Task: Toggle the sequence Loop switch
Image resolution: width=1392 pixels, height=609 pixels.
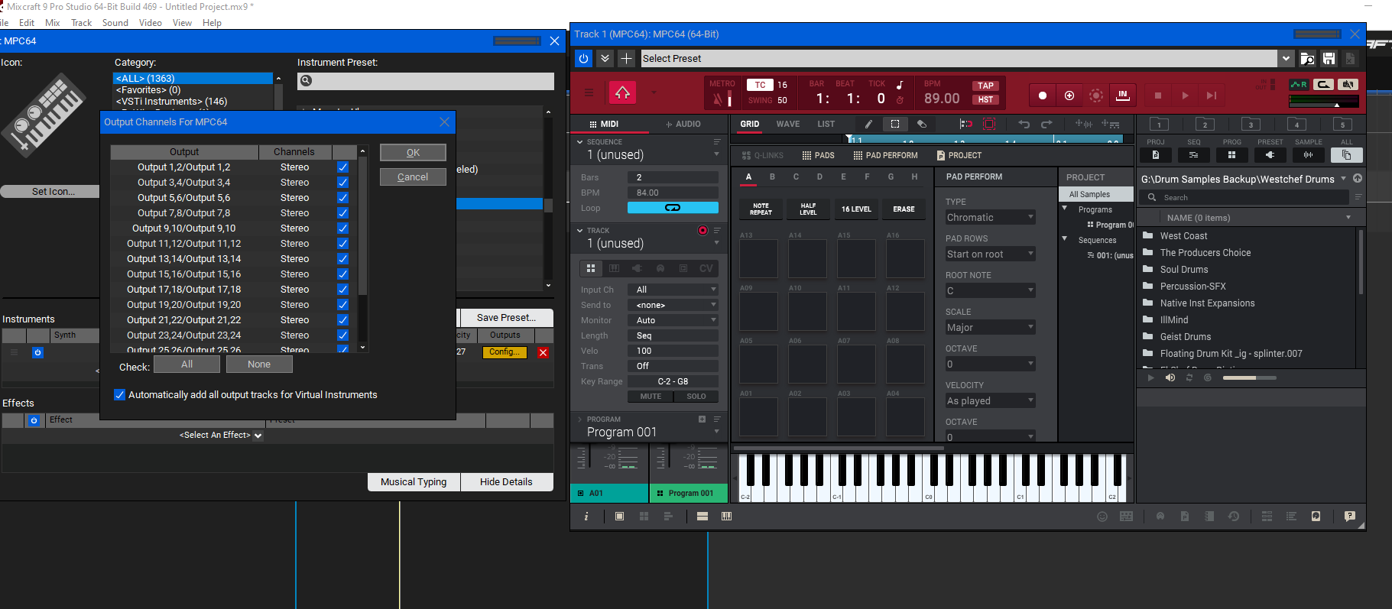Action: pyautogui.click(x=673, y=208)
